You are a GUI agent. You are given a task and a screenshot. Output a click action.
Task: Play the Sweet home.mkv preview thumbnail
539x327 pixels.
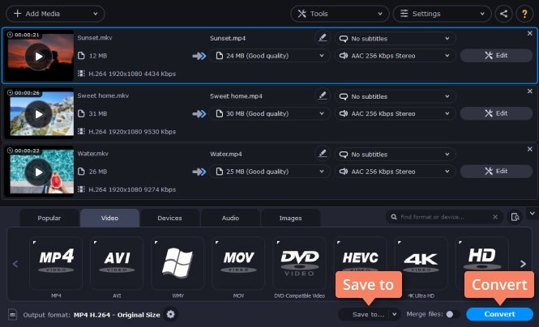click(x=39, y=114)
